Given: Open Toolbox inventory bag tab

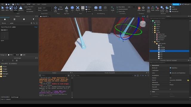Looking at the screenshot, I should click(x=5, y=19).
